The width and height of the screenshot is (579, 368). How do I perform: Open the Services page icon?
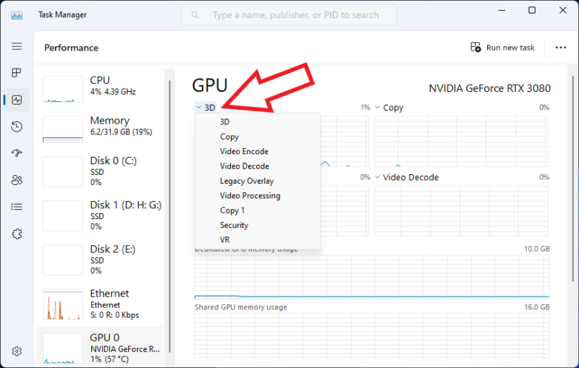tap(17, 234)
